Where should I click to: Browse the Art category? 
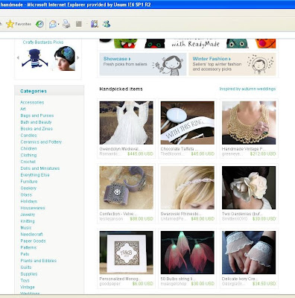(23, 109)
